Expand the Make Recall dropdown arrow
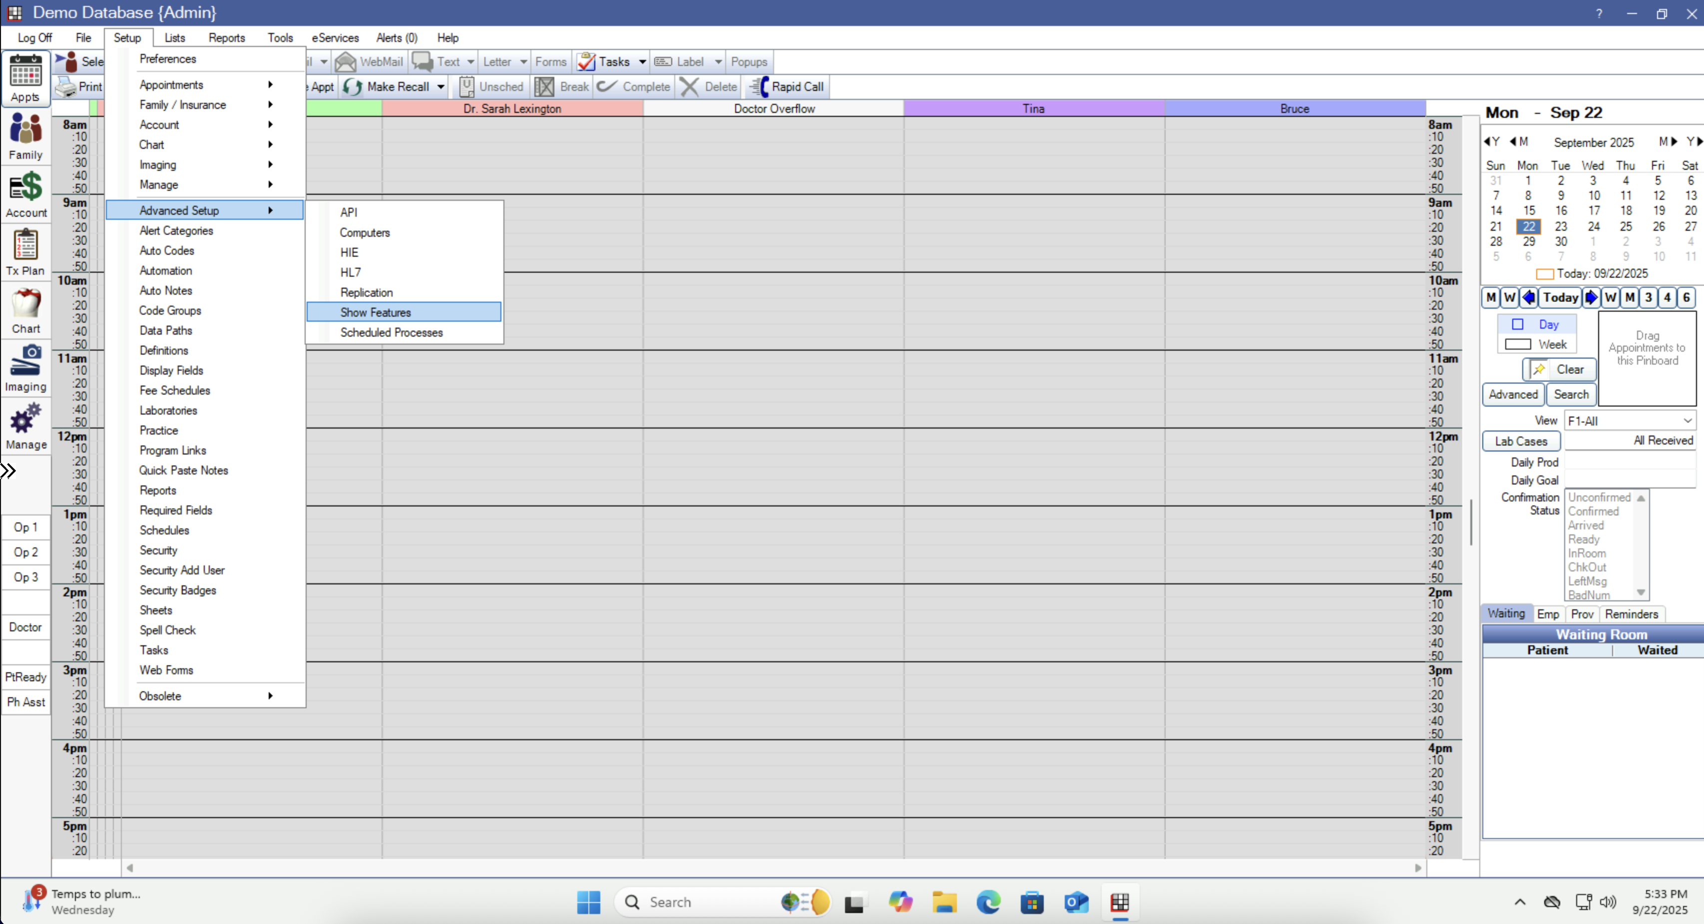Image resolution: width=1704 pixels, height=924 pixels. (440, 86)
